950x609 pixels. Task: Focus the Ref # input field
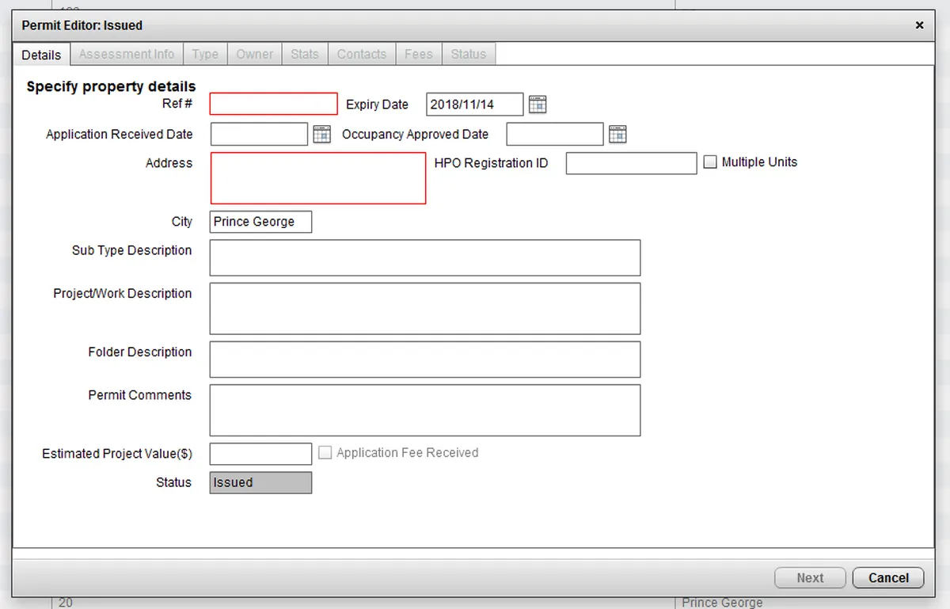coord(274,104)
